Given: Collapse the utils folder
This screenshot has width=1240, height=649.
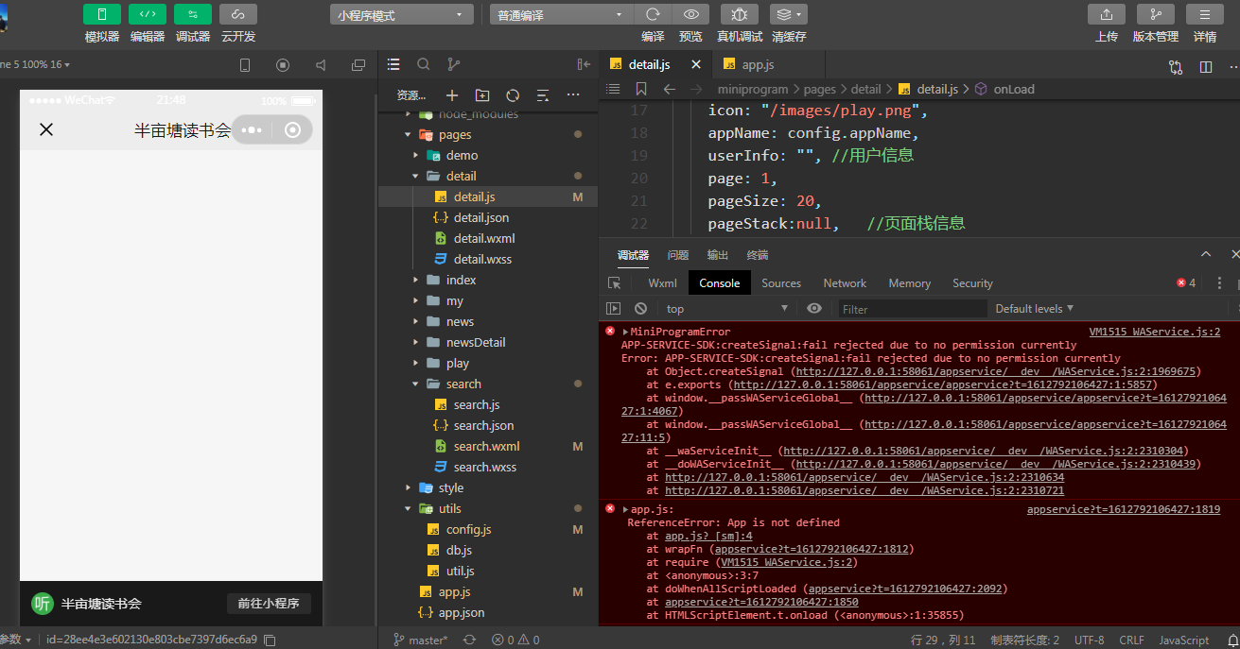Looking at the screenshot, I should point(409,509).
